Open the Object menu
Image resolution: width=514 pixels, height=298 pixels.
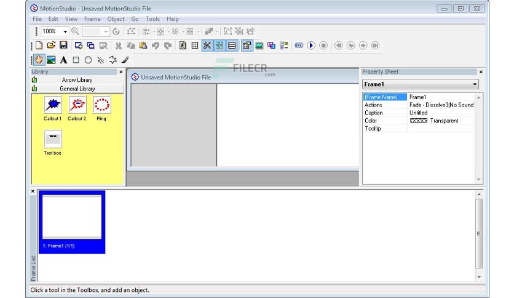click(116, 19)
